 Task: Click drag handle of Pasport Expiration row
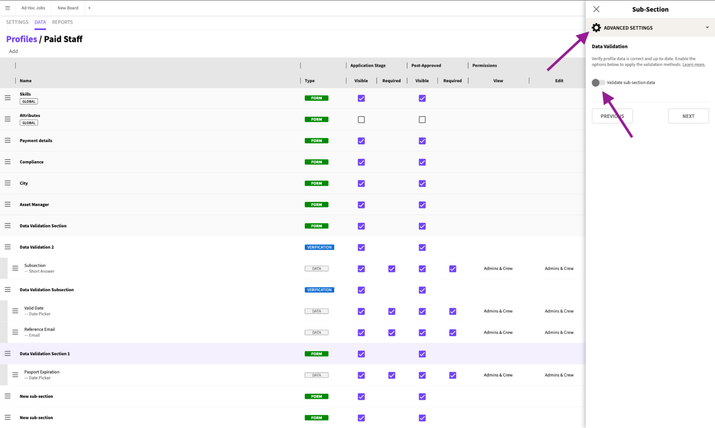pos(15,375)
